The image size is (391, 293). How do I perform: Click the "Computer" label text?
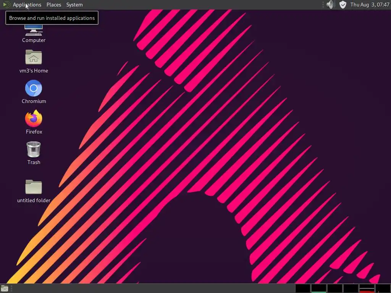[34, 40]
